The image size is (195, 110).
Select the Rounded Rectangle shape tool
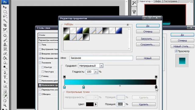pos(5,86)
